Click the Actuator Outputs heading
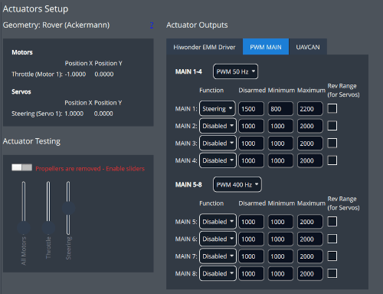 pos(197,25)
